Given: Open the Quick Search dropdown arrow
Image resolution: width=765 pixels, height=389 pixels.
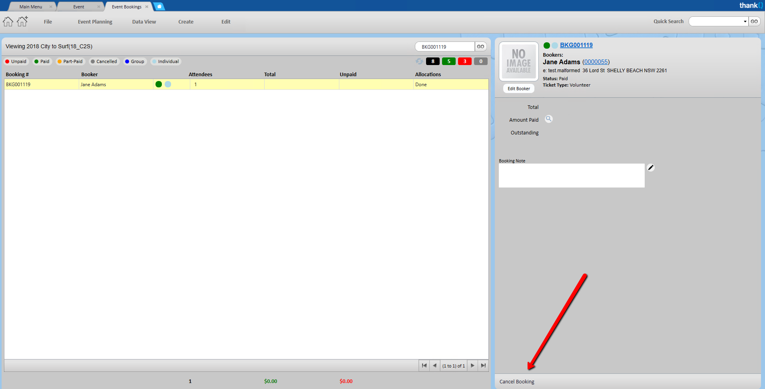Looking at the screenshot, I should [x=745, y=22].
